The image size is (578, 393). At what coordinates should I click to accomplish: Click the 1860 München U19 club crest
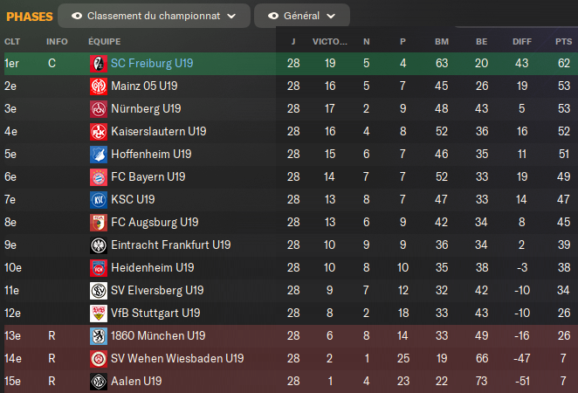[x=98, y=335]
